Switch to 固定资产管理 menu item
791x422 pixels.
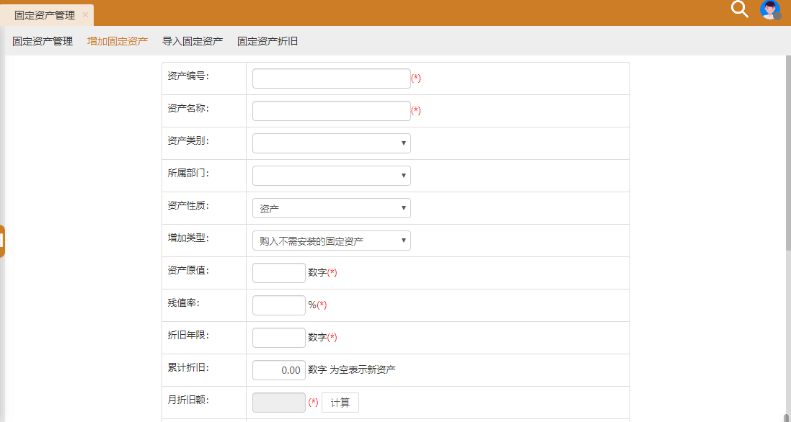click(43, 41)
